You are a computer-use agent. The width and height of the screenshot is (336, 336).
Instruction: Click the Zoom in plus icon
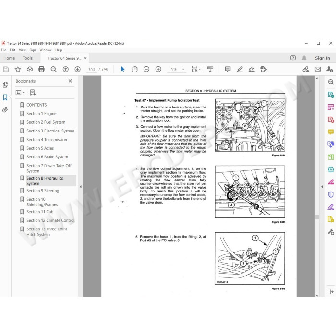[x=158, y=69]
